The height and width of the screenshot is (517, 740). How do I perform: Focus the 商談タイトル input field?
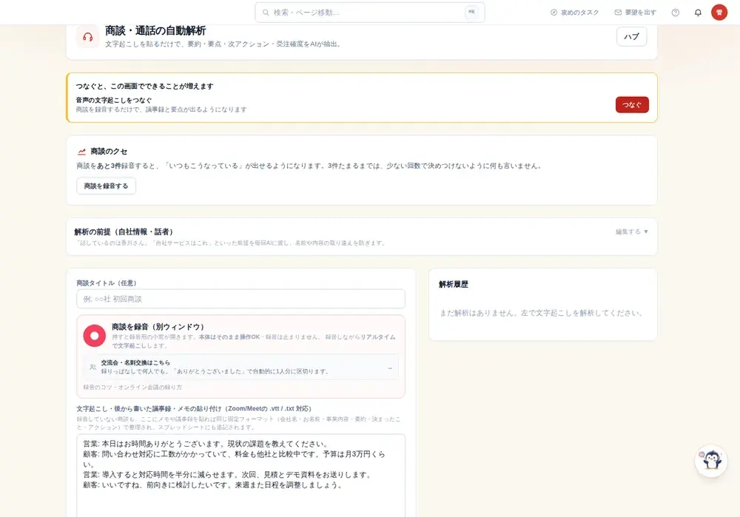click(x=240, y=299)
